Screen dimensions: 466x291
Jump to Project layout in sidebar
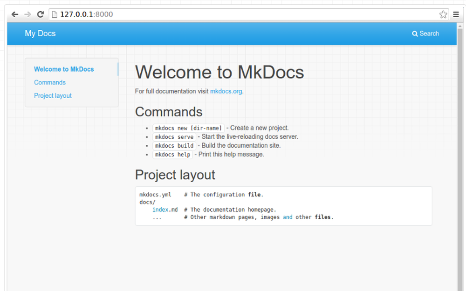point(53,95)
